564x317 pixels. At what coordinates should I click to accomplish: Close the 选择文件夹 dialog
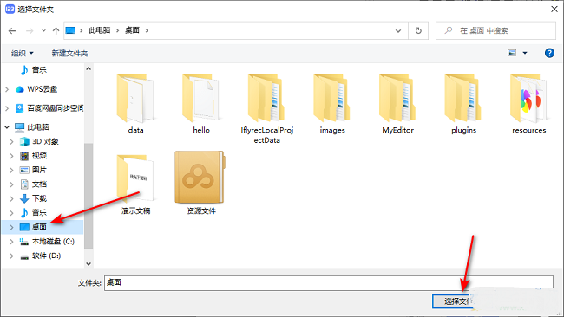554,9
